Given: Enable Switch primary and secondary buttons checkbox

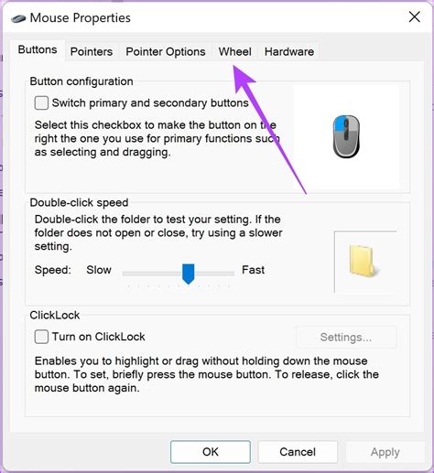Looking at the screenshot, I should tap(41, 103).
